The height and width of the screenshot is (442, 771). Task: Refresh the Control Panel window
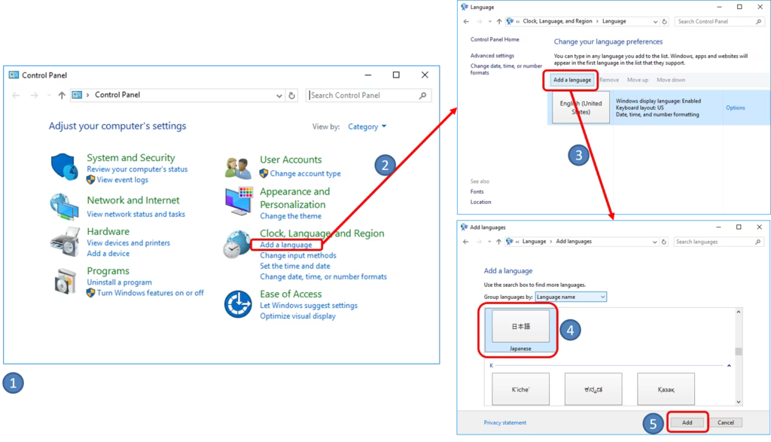tap(292, 96)
